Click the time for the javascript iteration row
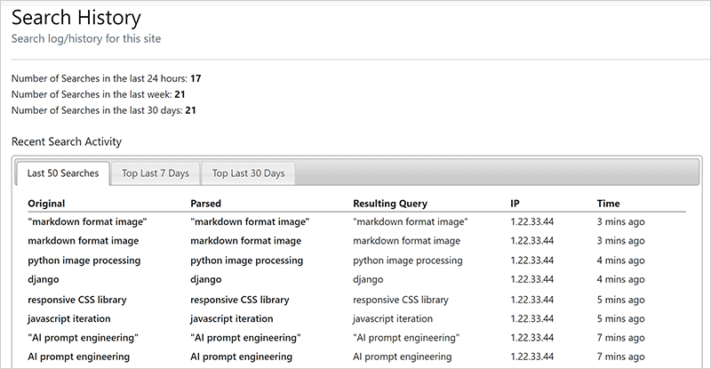 pos(620,319)
